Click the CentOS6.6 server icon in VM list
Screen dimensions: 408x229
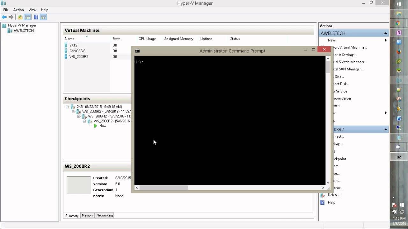[x=66, y=51]
